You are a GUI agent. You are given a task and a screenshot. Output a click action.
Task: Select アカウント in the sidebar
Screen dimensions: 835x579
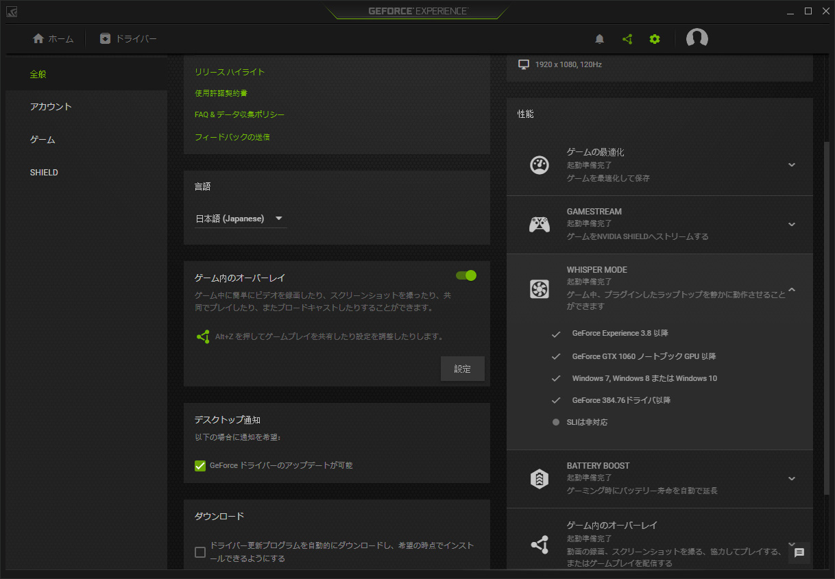click(86, 107)
